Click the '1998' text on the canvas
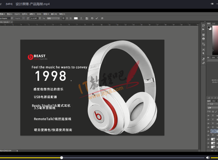Viewport: 218px width, 160px height. (51, 76)
